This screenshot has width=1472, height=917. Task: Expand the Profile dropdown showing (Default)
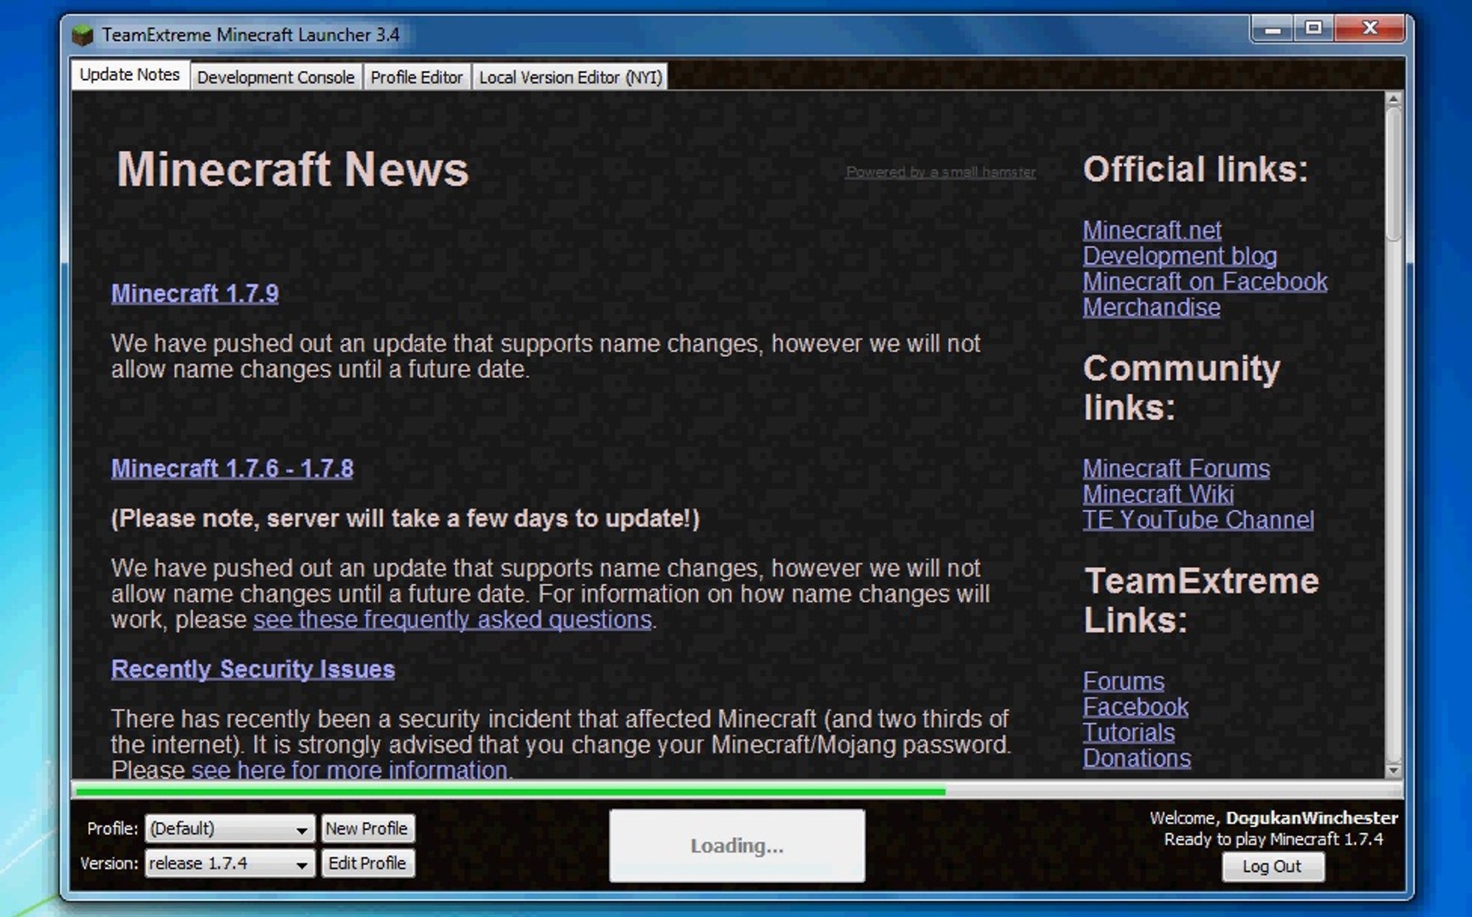pyautogui.click(x=229, y=829)
